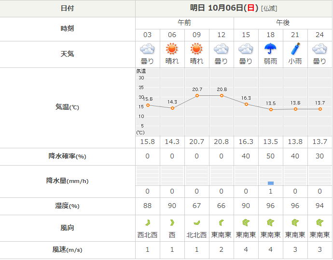Click the sunny weather icon at 06
The height and width of the screenshot is (260, 333).
pos(172,49)
